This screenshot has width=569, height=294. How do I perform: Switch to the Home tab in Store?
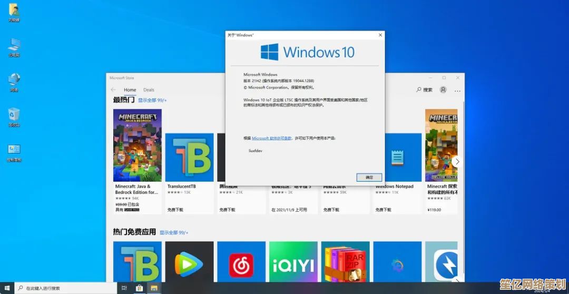click(130, 90)
